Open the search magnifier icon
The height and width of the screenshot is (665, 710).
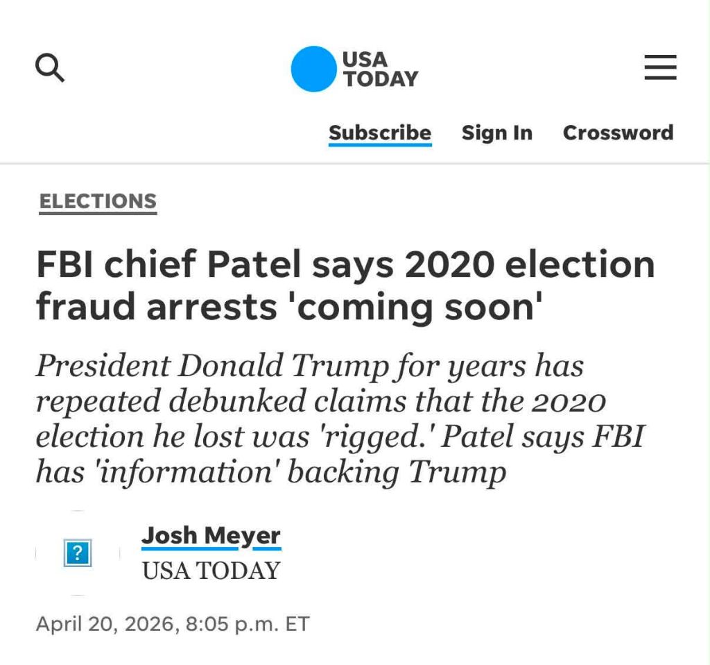[50, 69]
